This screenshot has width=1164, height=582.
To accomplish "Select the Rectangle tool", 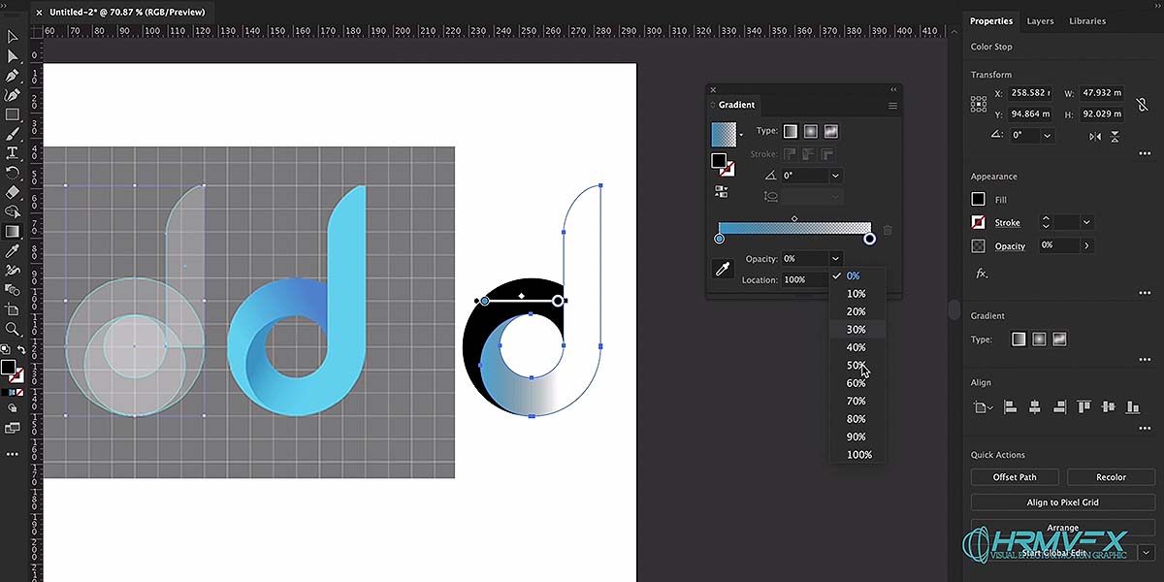I will (x=13, y=114).
